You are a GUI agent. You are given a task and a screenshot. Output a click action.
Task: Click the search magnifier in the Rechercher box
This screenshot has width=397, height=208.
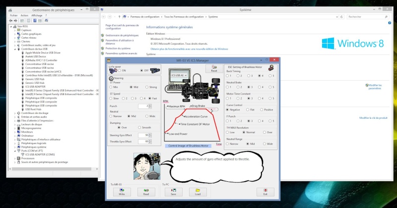tap(386, 17)
